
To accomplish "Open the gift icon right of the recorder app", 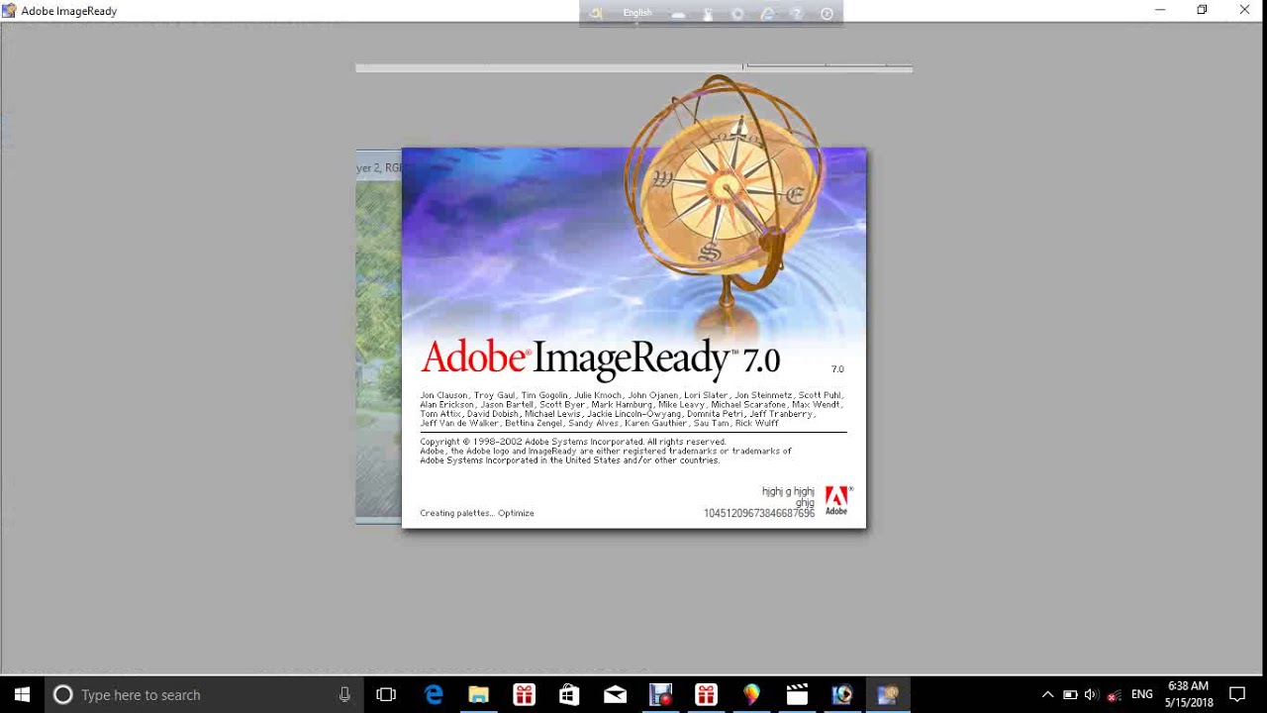I will click(x=706, y=694).
